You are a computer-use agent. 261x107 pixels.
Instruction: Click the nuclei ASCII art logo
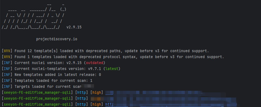[x=34, y=16]
